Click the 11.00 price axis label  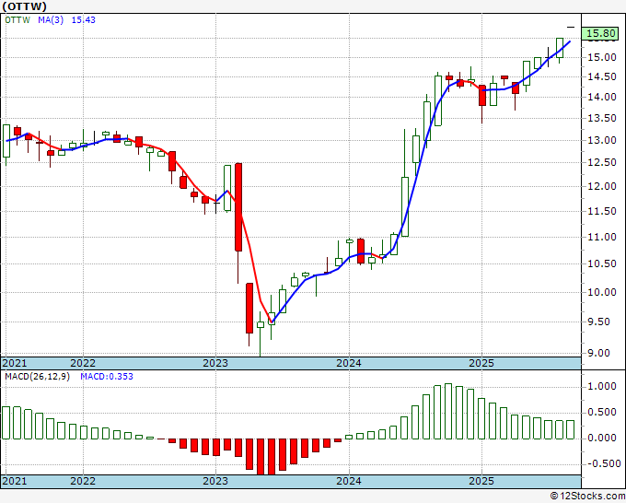tap(602, 238)
